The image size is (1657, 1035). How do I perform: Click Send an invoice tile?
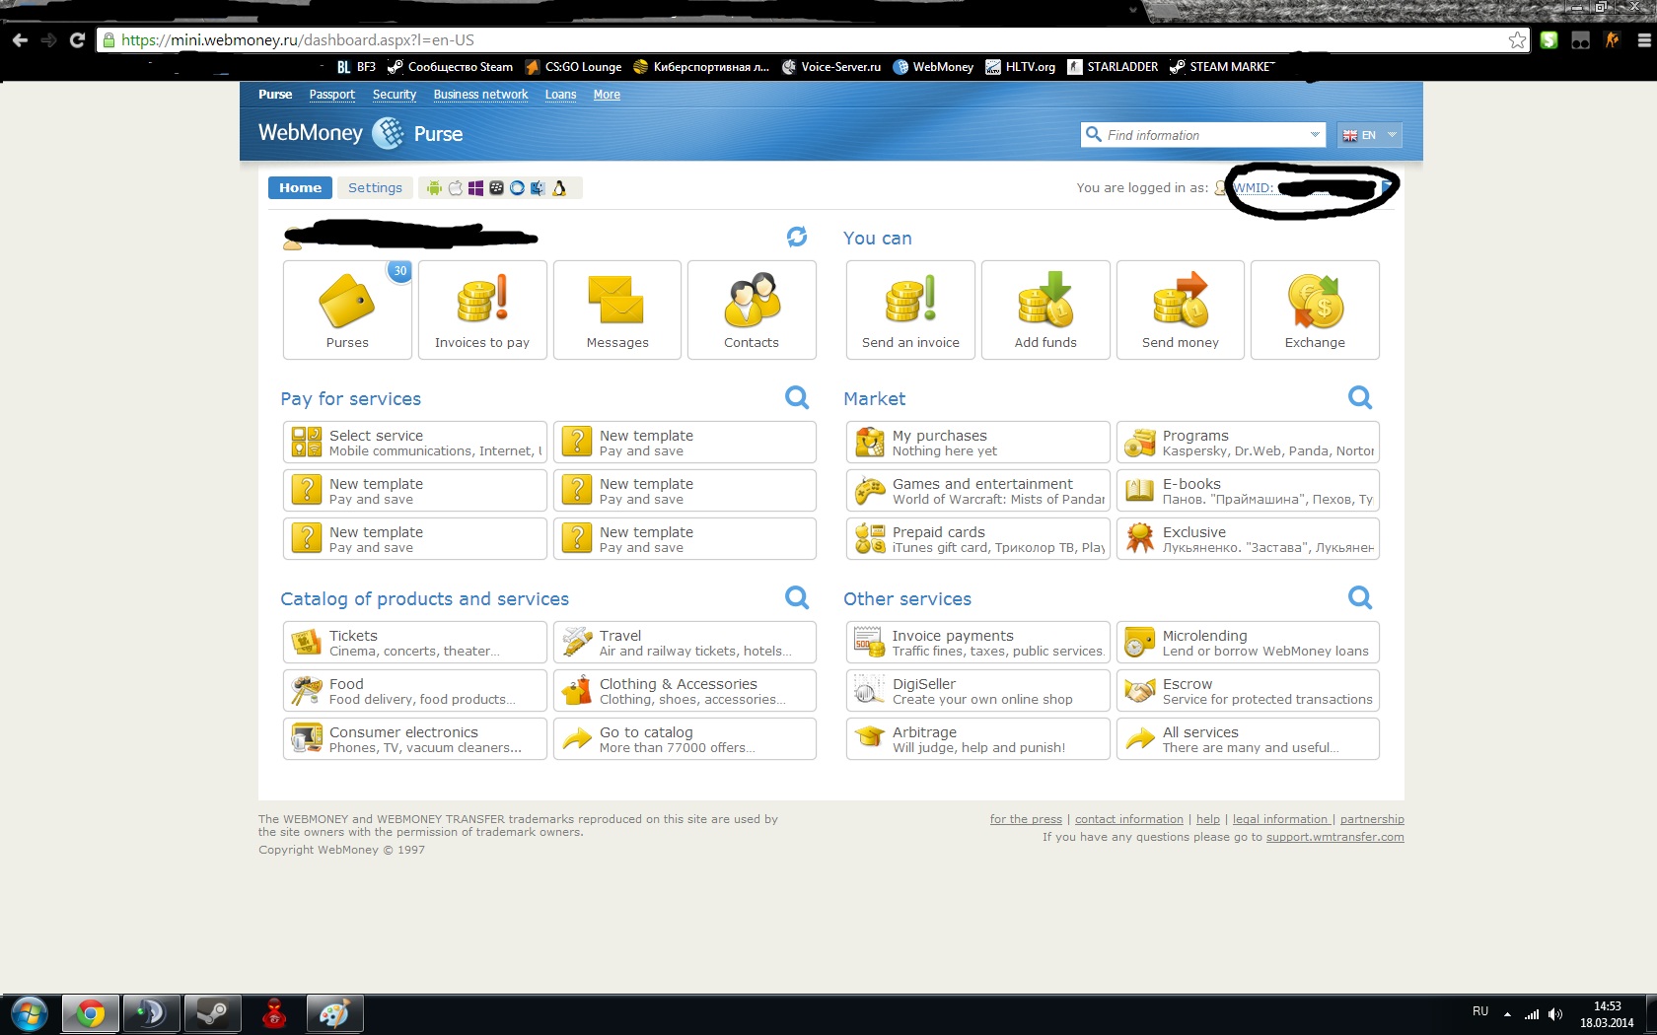click(x=910, y=310)
